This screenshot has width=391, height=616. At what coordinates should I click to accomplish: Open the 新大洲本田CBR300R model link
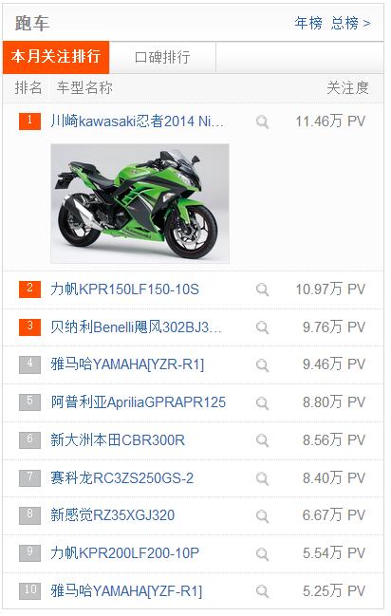pyautogui.click(x=118, y=440)
